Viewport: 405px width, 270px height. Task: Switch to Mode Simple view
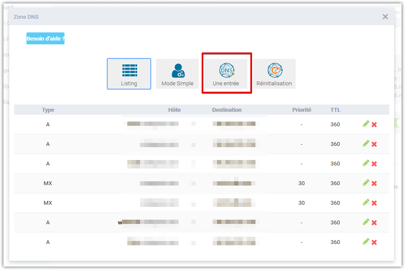(177, 73)
